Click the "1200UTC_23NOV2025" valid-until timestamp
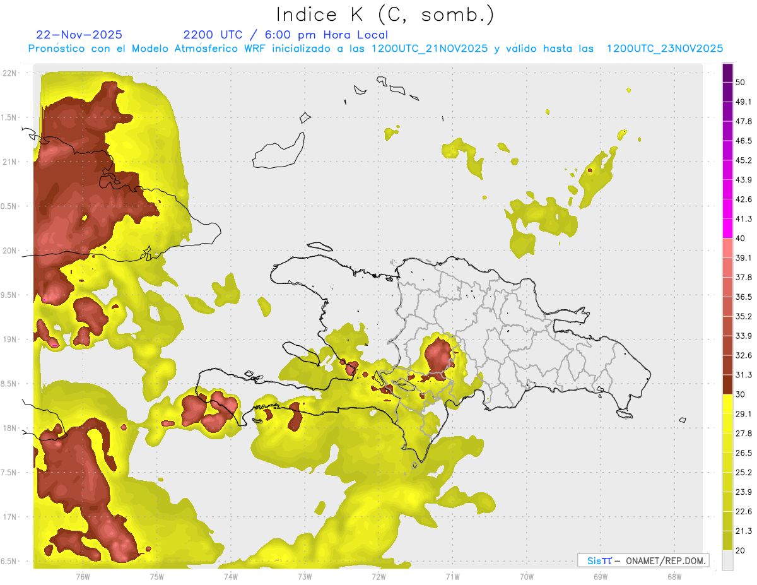The image size is (757, 585). click(665, 49)
